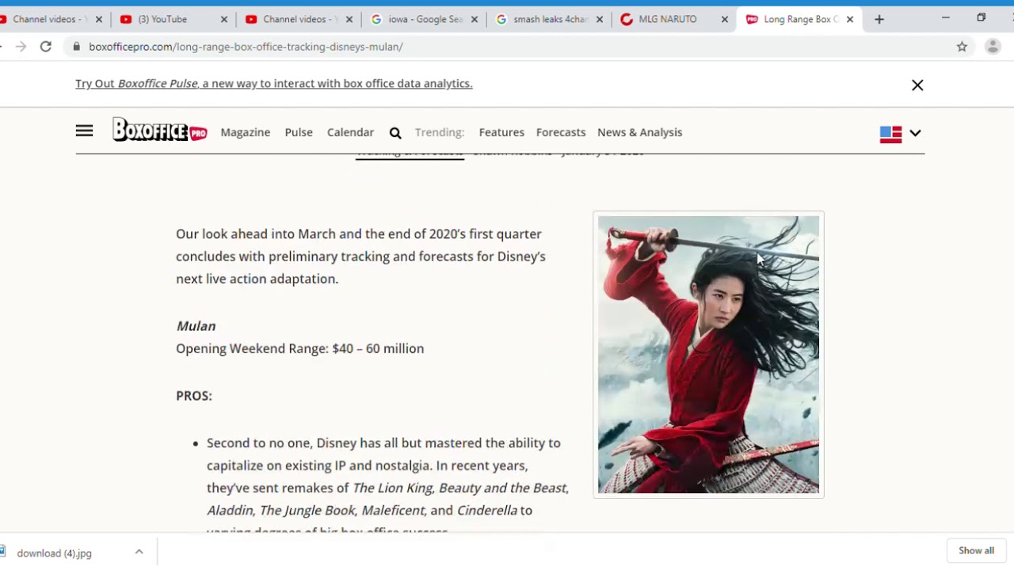This screenshot has height=570, width=1014.
Task: Expand the language dropdown chevron
Action: 915,133
